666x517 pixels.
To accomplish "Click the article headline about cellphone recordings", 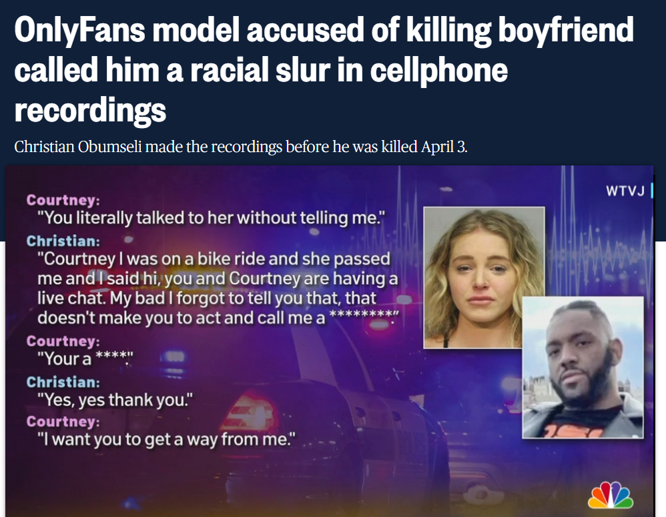I will point(324,69).
